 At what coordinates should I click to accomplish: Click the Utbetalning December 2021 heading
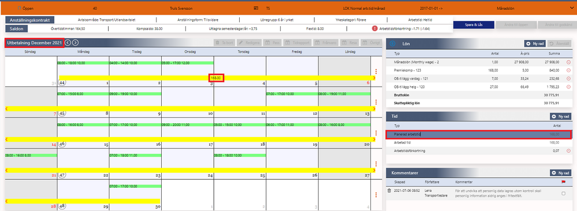[x=35, y=43]
